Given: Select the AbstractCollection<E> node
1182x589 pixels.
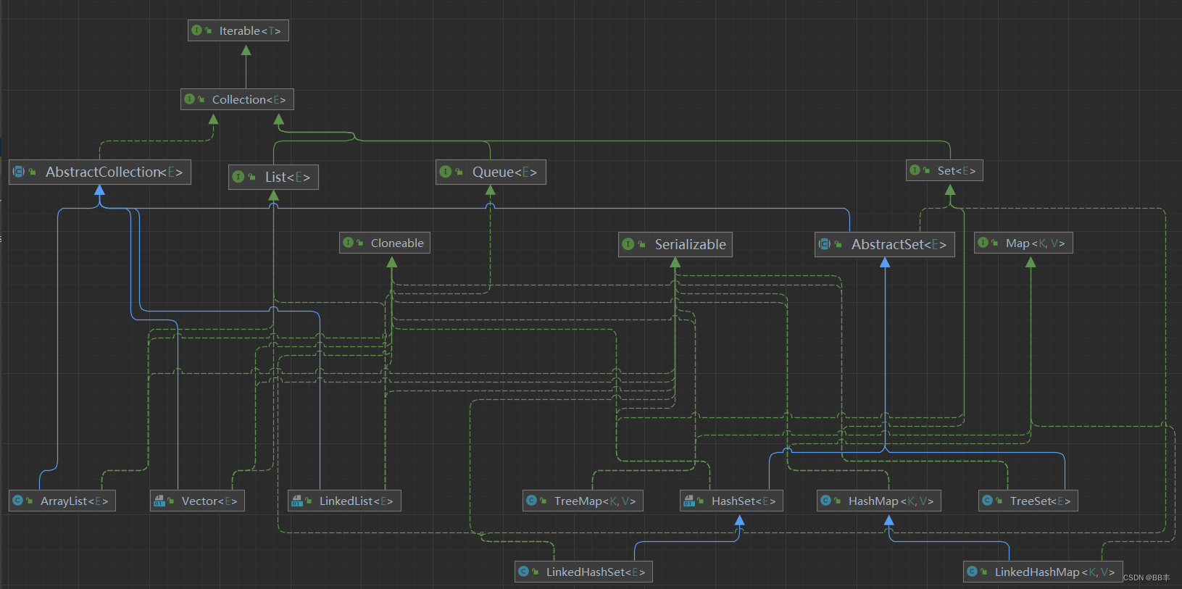Looking at the screenshot, I should click(x=100, y=172).
